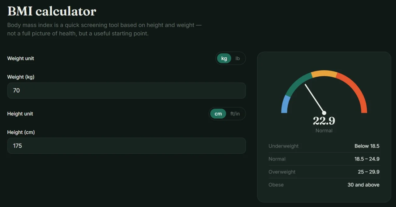Click the Normal status label under result
396x207 pixels.
coord(324,131)
